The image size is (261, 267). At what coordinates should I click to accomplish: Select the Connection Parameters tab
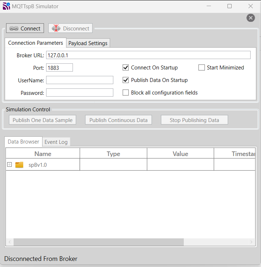click(35, 43)
